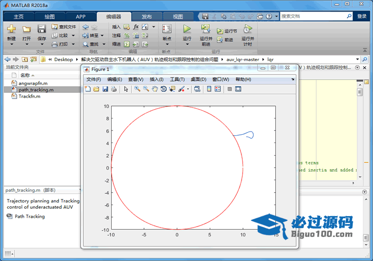Open the Breakpoints (断点) dropdown arrow
373x261 pixels.
tap(167, 44)
